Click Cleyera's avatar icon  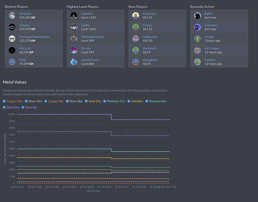pos(12,27)
